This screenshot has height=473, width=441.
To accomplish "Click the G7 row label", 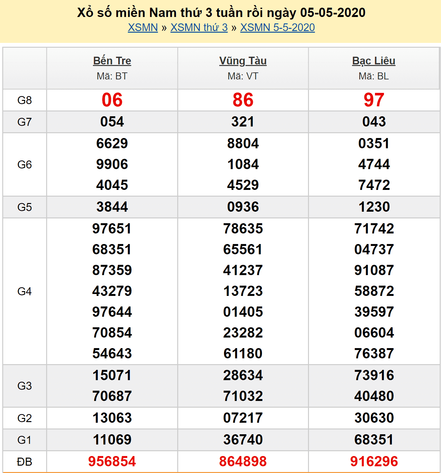I will [25, 122].
